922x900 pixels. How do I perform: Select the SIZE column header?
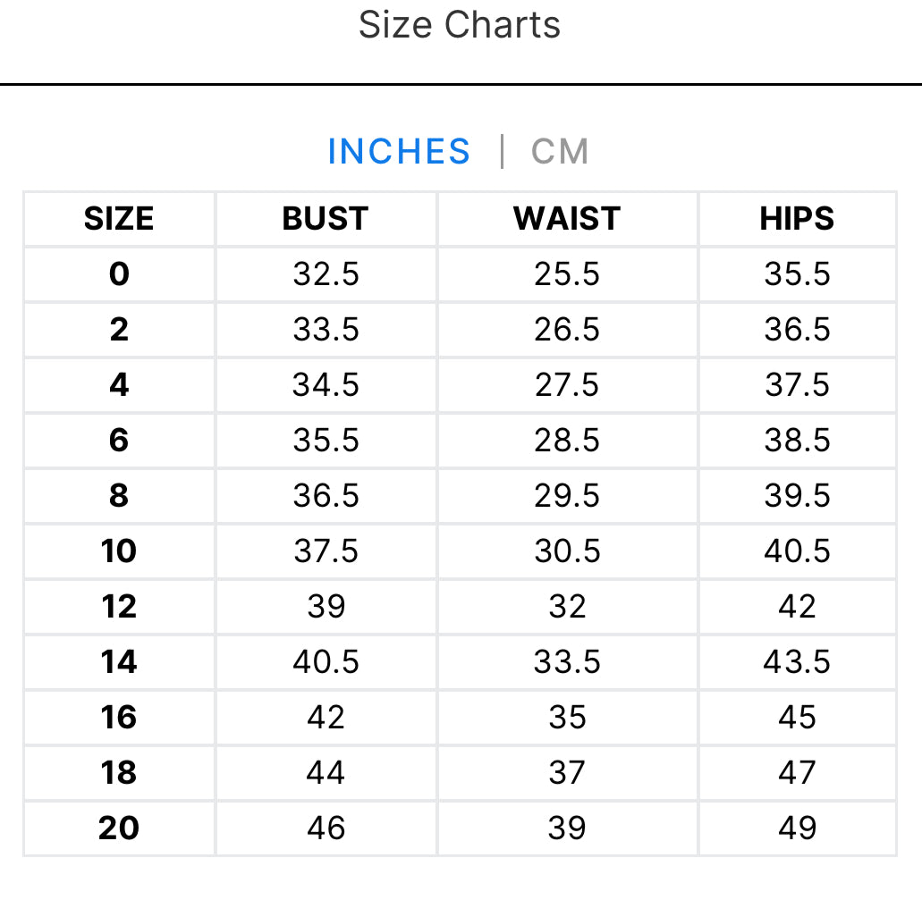tap(119, 219)
